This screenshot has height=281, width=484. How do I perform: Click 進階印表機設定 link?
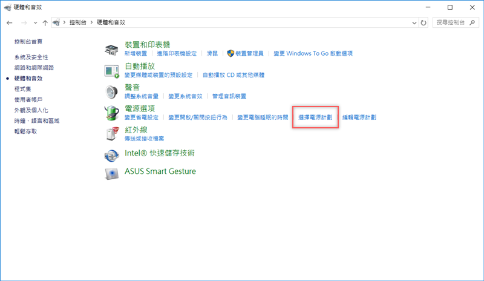(177, 53)
